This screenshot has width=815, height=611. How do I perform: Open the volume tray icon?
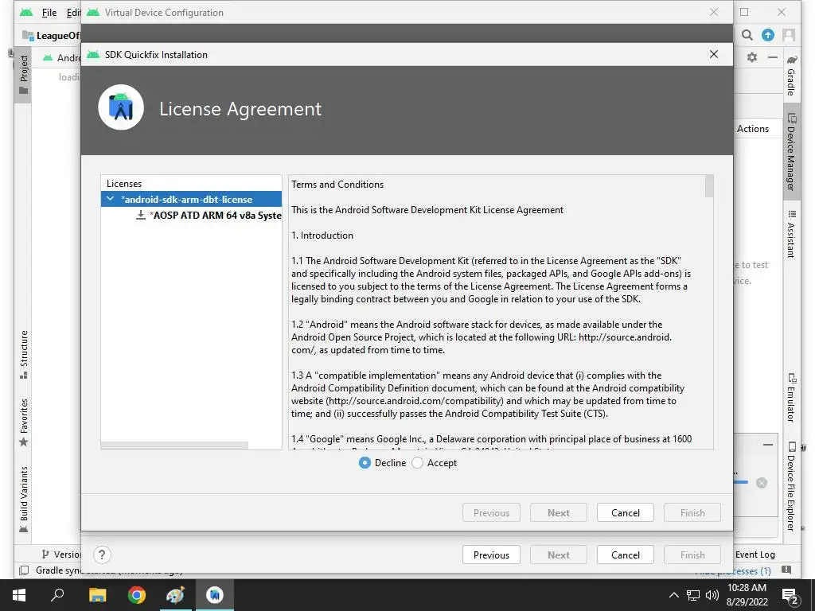(712, 595)
